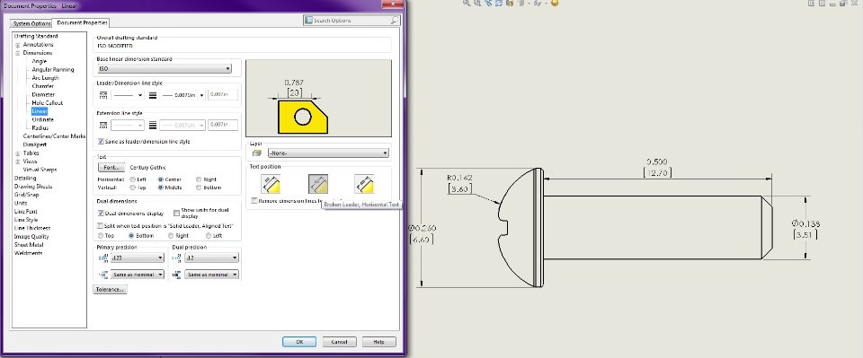
Task: Click OK to apply settings
Action: click(x=299, y=342)
